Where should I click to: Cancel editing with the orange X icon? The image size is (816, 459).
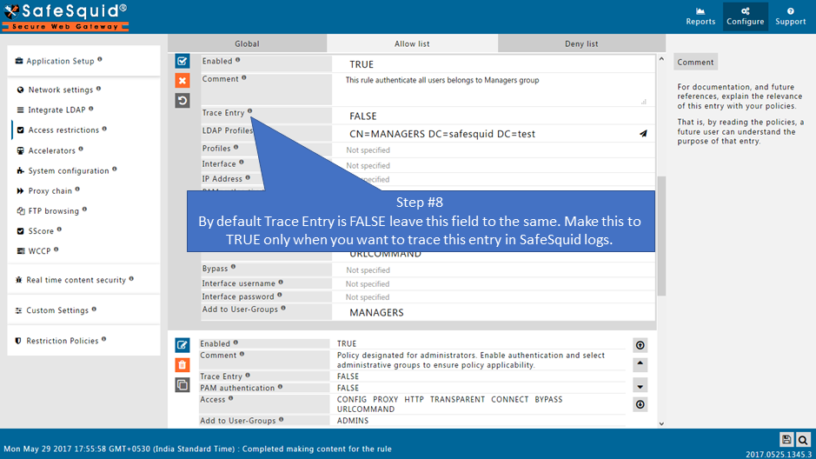tap(182, 81)
